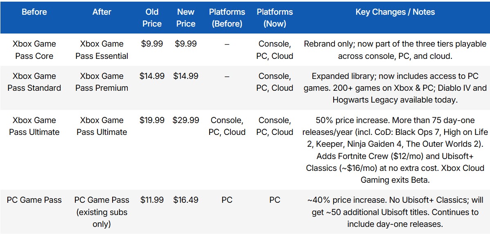The width and height of the screenshot is (490, 242).
Task: Select the "Xbox Game Pass Essential" cell
Action: tap(102, 50)
